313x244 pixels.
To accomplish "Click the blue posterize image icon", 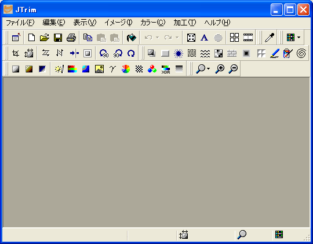I will point(86,69).
